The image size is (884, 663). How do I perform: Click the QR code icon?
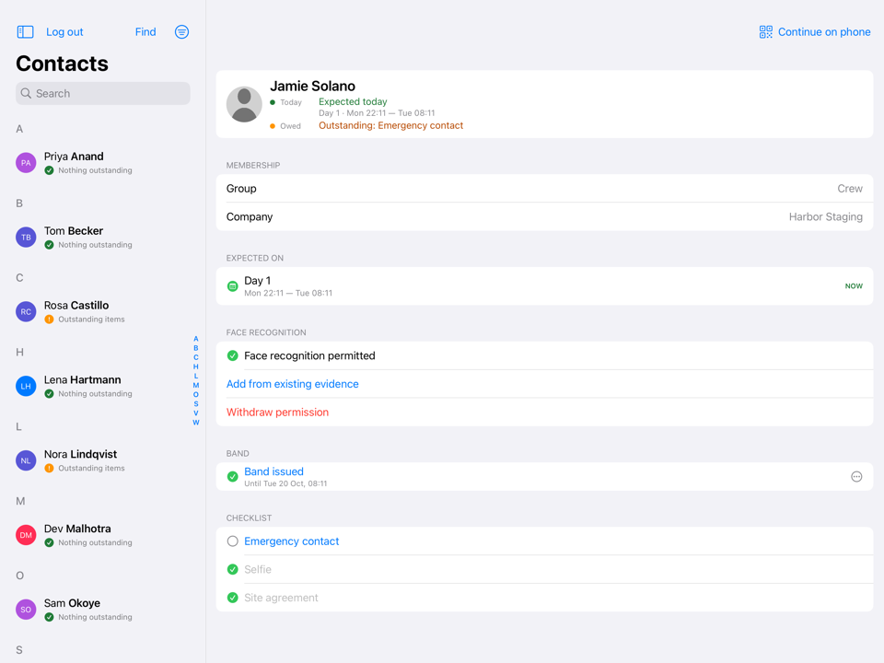click(x=765, y=32)
